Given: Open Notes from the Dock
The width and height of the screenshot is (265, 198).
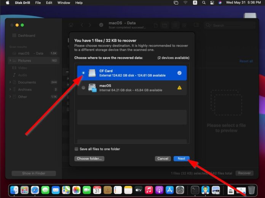Looking at the screenshot, I should (128, 190).
